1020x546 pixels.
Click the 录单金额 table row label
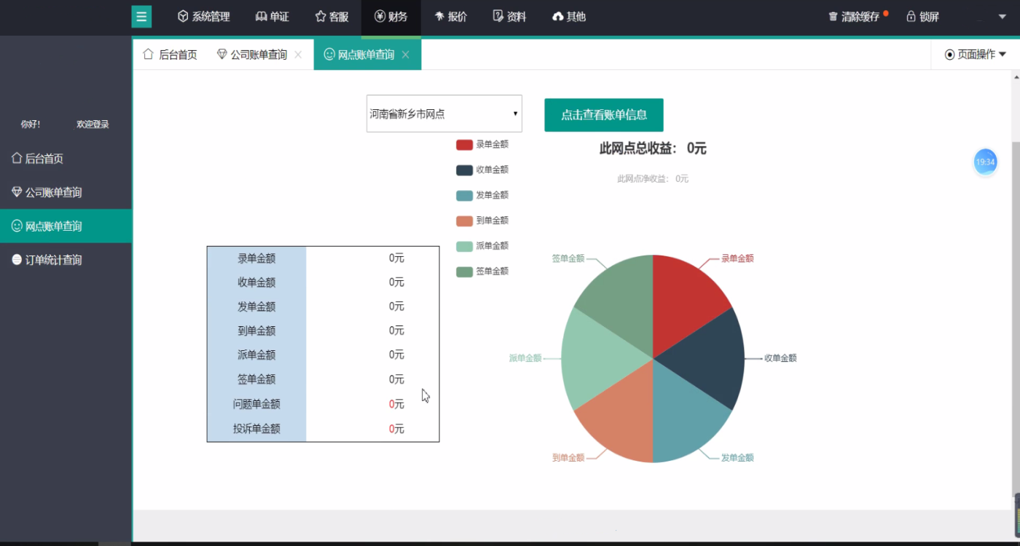coord(256,258)
